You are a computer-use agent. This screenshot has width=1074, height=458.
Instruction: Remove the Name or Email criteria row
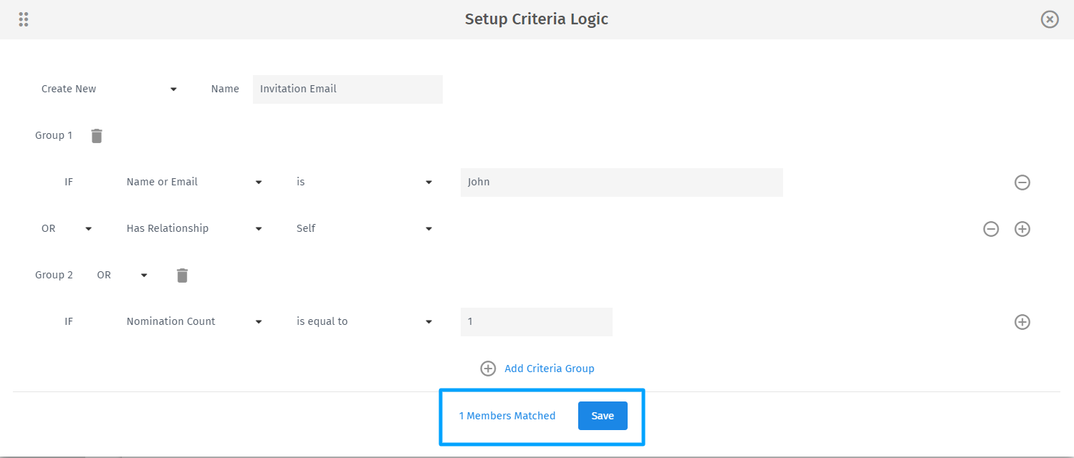click(1022, 182)
